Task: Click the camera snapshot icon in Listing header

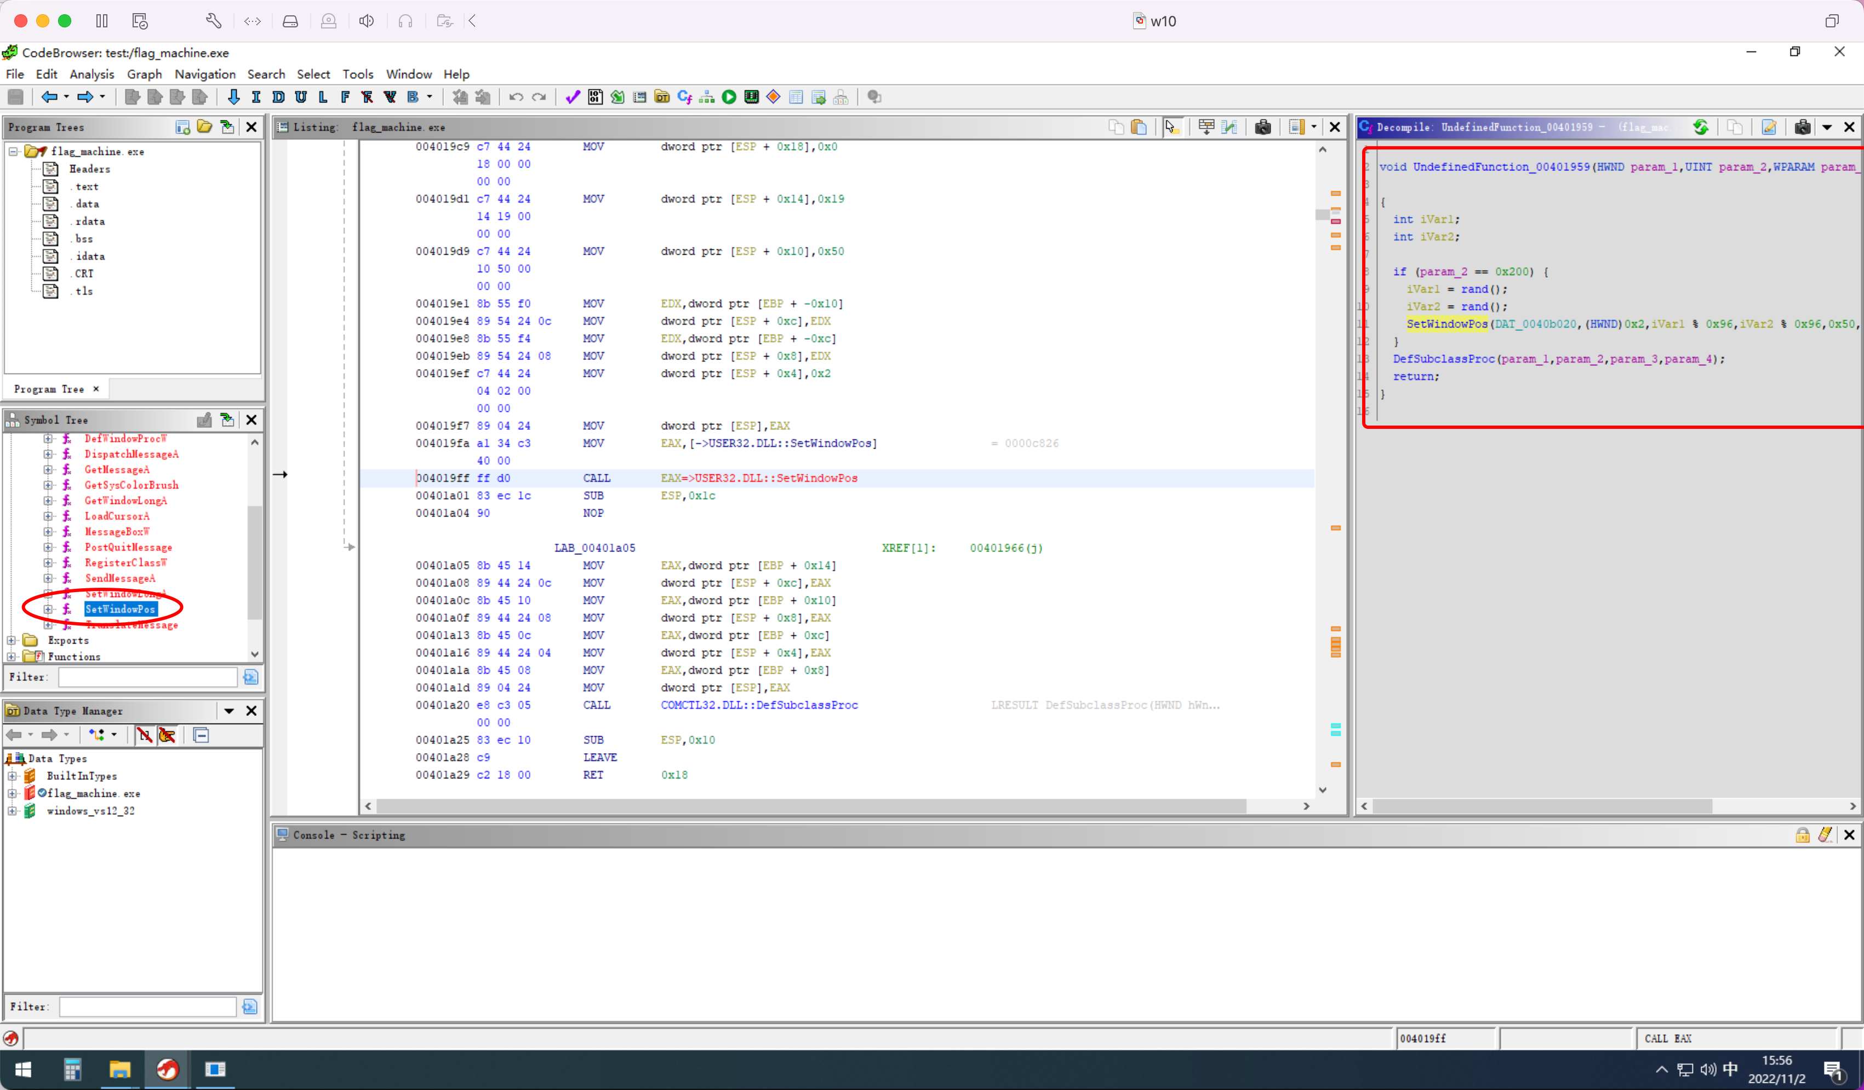Action: click(1262, 127)
